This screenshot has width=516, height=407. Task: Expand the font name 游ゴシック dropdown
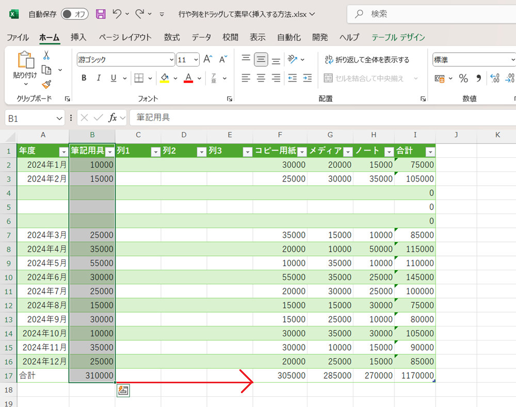pyautogui.click(x=171, y=59)
